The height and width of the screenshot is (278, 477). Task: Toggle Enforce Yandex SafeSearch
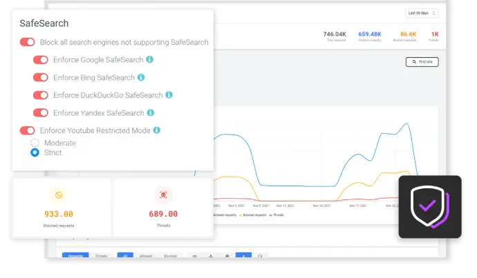(x=41, y=113)
